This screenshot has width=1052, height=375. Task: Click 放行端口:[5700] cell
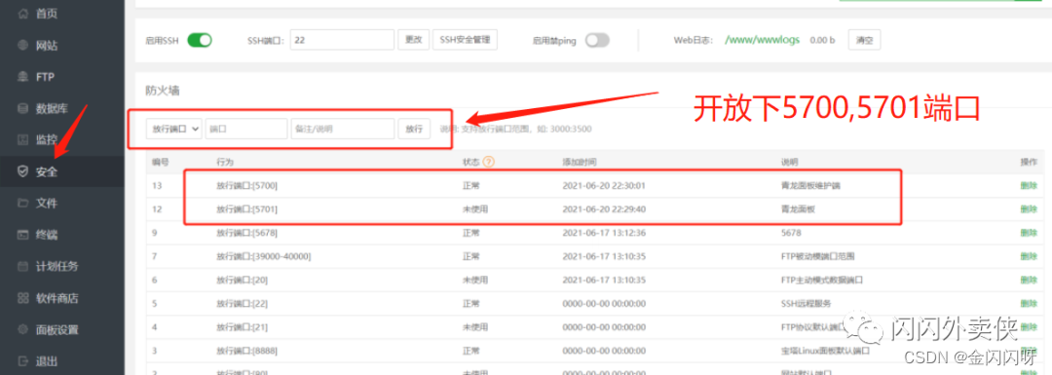coord(246,185)
